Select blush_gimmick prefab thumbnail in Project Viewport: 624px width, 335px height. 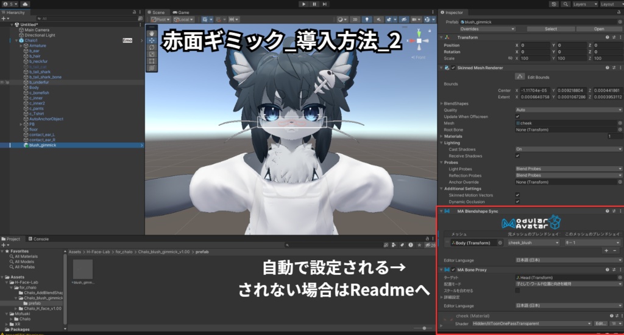click(x=83, y=269)
